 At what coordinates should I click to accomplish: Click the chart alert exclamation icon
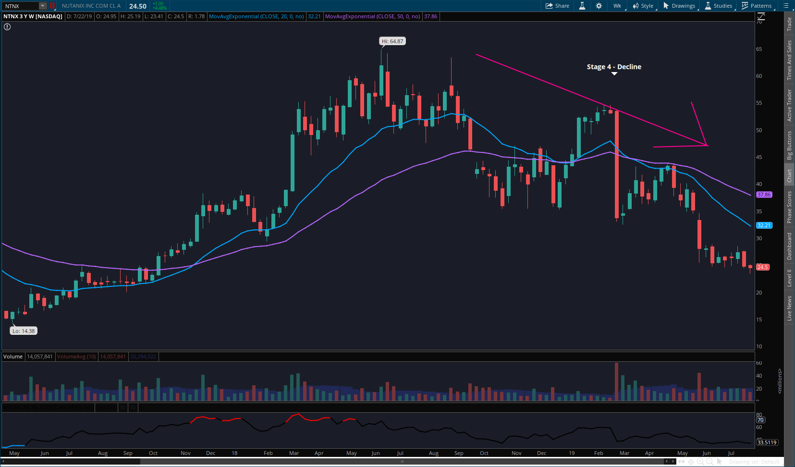click(7, 27)
